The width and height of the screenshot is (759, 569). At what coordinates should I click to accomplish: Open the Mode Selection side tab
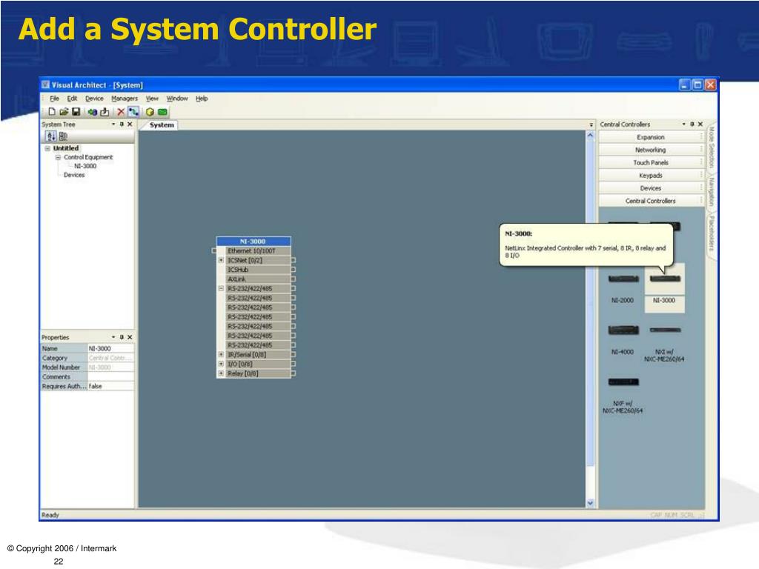[x=711, y=147]
